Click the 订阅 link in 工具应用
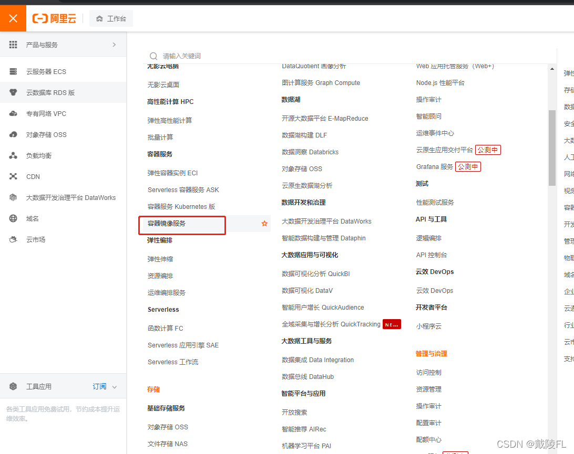This screenshot has width=574, height=454. [99, 386]
